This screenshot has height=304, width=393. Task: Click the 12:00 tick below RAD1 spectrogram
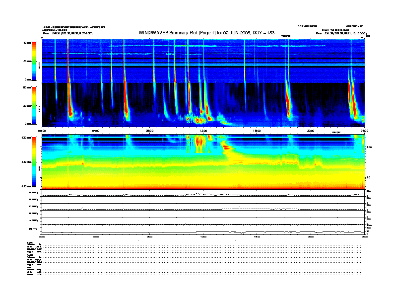tap(203, 131)
